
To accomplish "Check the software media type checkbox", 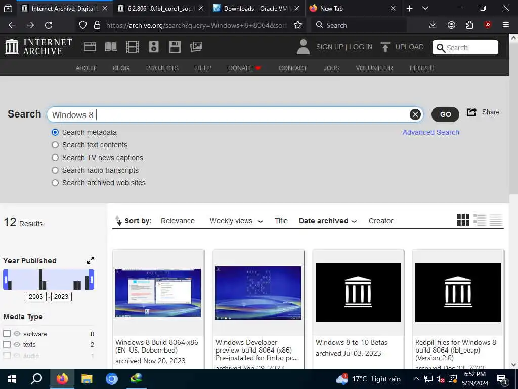I will [x=7, y=334].
